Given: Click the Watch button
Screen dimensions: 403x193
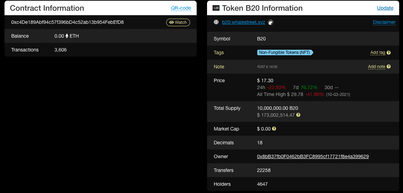Looking at the screenshot, I should (178, 22).
